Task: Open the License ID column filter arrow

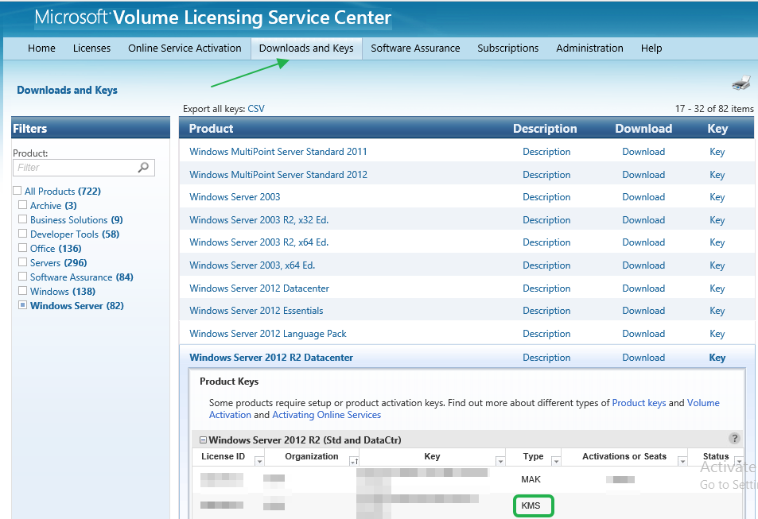Action: pyautogui.click(x=259, y=462)
